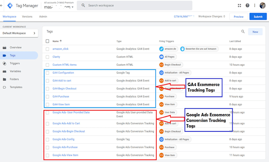Check the Custom HTML-items tag checkbox
The height and width of the screenshot is (162, 269).
(47, 65)
